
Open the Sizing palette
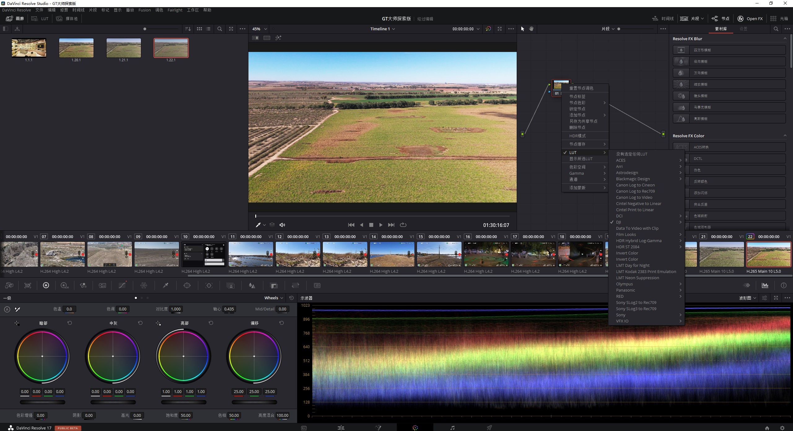tap(296, 285)
